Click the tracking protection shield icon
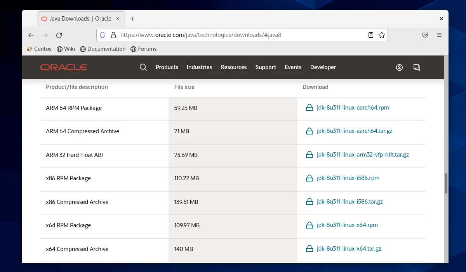466x272 pixels. pyautogui.click(x=103, y=35)
